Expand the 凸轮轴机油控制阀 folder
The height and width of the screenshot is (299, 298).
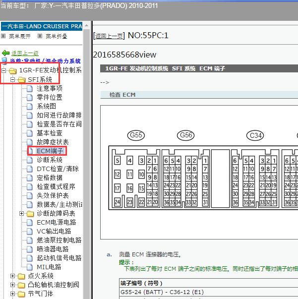coord(12,285)
